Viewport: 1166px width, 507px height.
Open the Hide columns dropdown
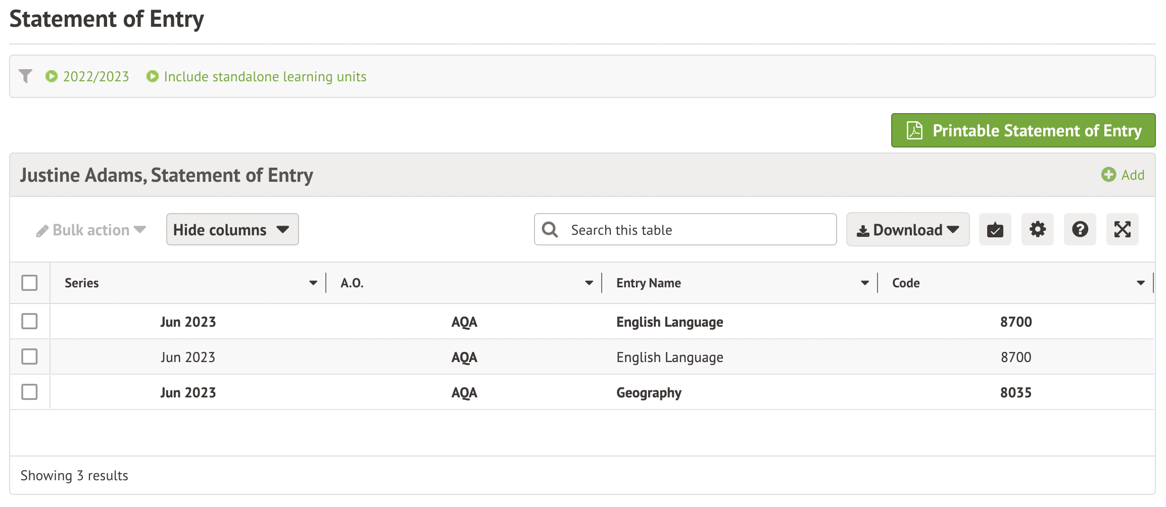[x=232, y=230]
